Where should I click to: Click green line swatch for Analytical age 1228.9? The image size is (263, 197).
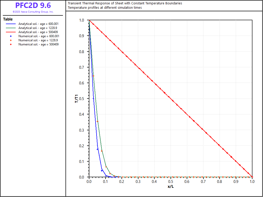click(x=11, y=28)
